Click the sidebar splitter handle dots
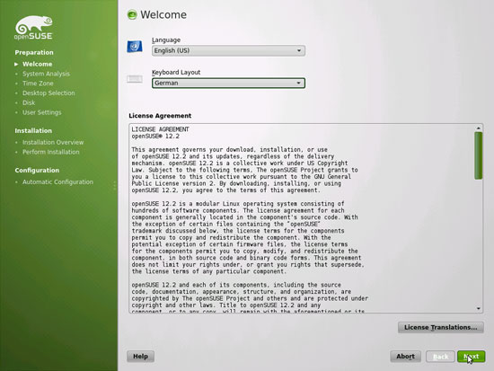The image size is (494, 371). [x=114, y=186]
